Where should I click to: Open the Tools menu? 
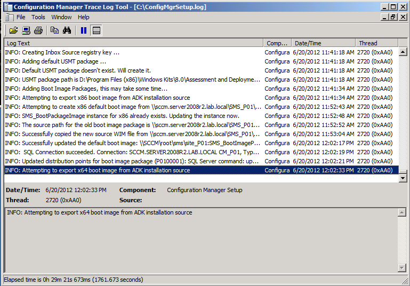38,17
